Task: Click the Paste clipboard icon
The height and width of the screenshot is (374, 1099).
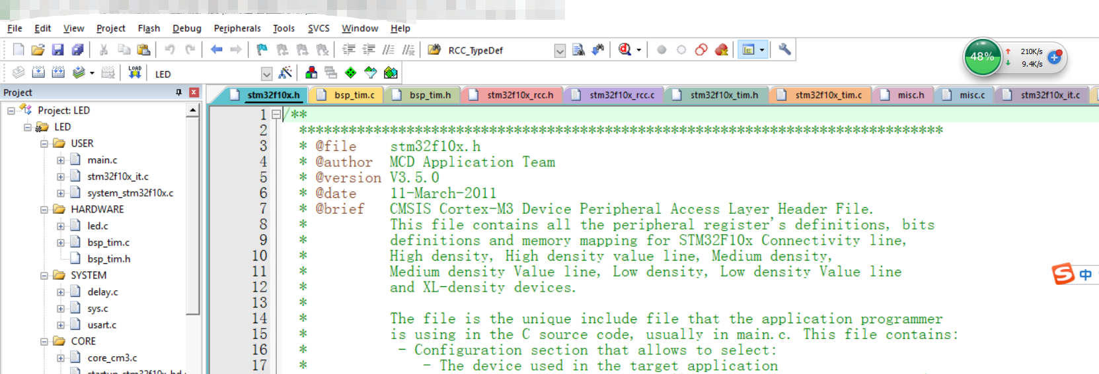Action: click(x=143, y=49)
